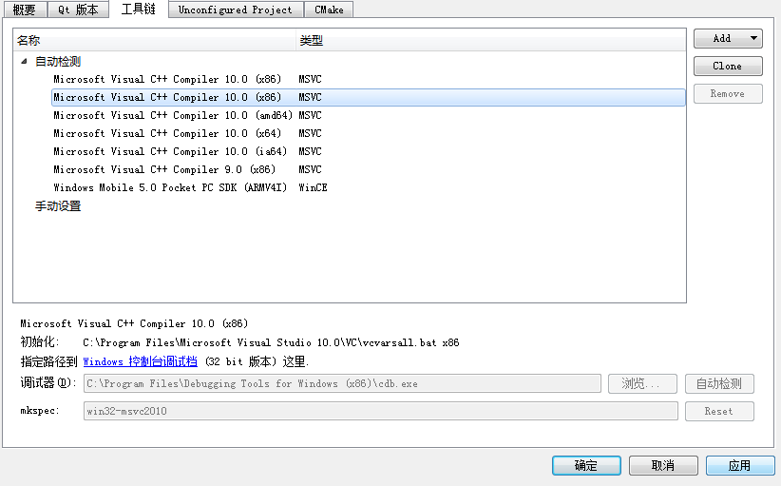Image resolution: width=781 pixels, height=486 pixels.
Task: Cancel with the 取消 button
Action: (x=663, y=466)
